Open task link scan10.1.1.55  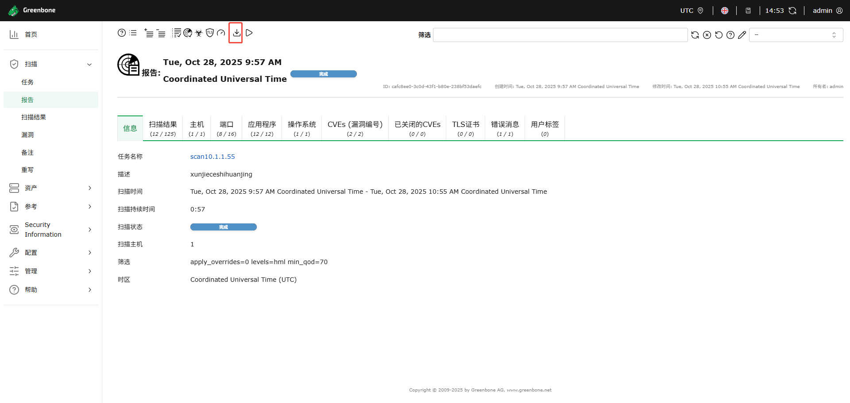click(212, 157)
